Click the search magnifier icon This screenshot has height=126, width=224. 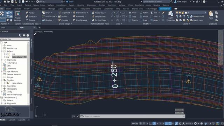pos(171,1)
